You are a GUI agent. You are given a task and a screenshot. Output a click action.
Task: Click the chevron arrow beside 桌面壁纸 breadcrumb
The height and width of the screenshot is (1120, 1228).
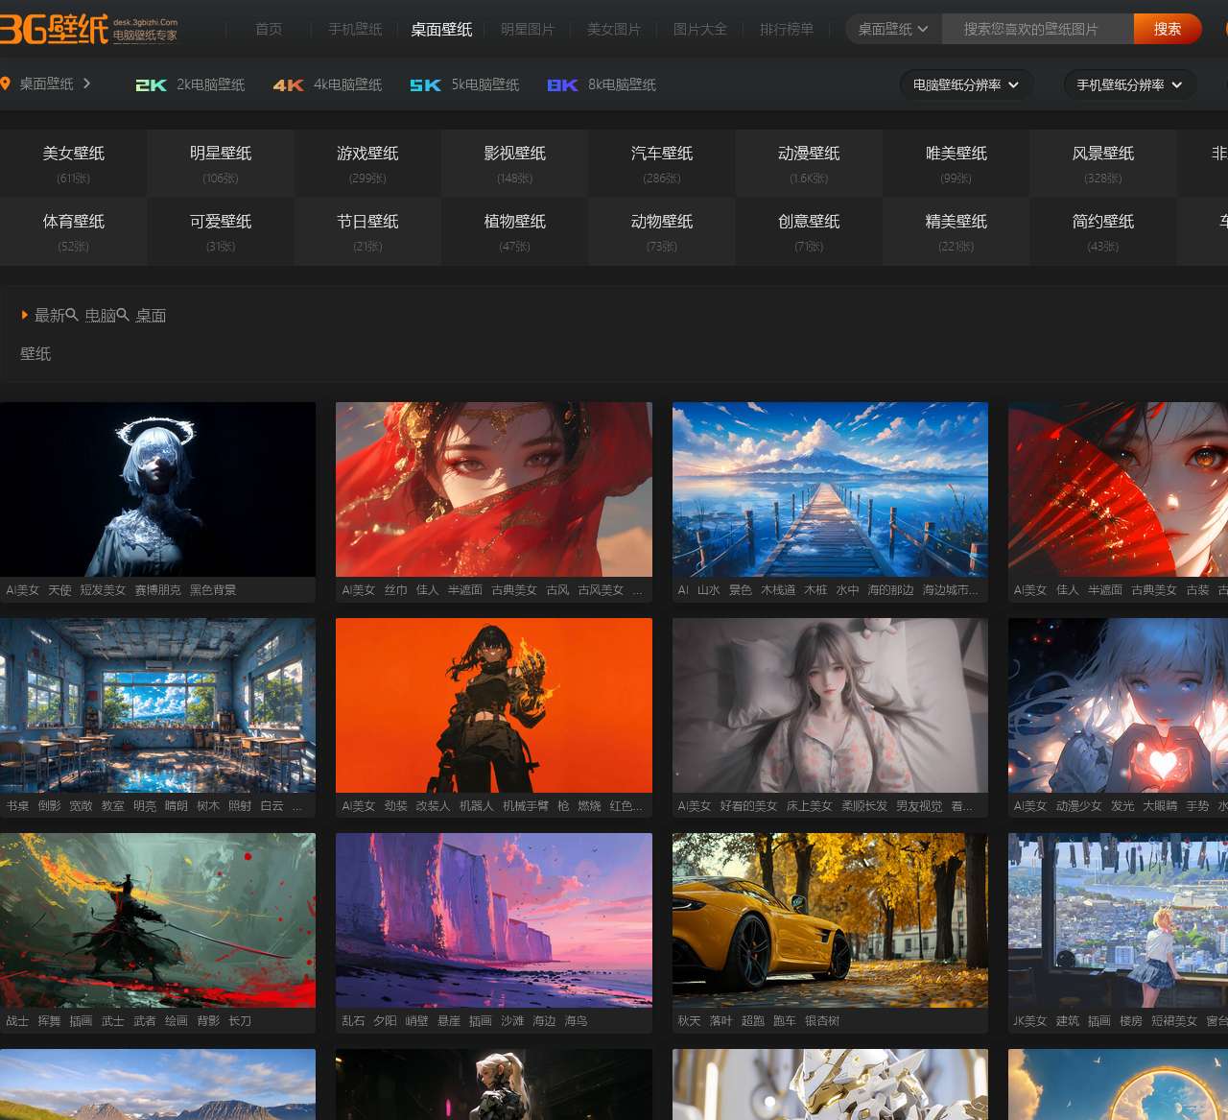(86, 83)
